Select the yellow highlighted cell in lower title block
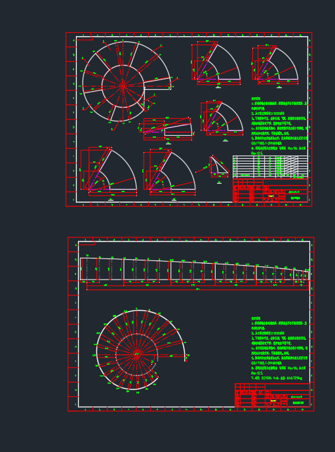 [x=273, y=401]
